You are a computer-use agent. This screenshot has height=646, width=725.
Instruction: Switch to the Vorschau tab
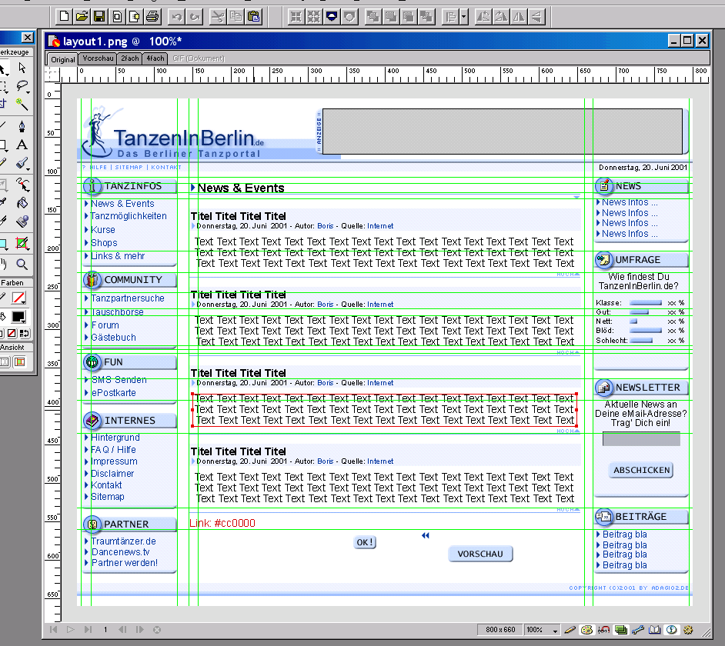pyautogui.click(x=98, y=58)
